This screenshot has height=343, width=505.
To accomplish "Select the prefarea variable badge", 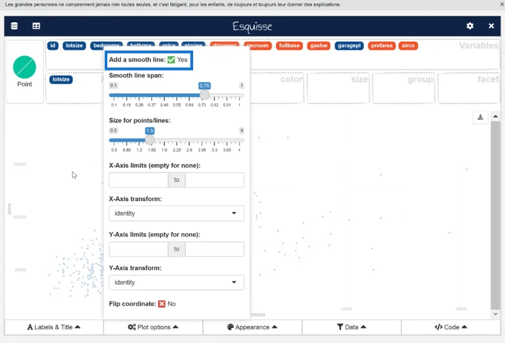I will [x=382, y=45].
